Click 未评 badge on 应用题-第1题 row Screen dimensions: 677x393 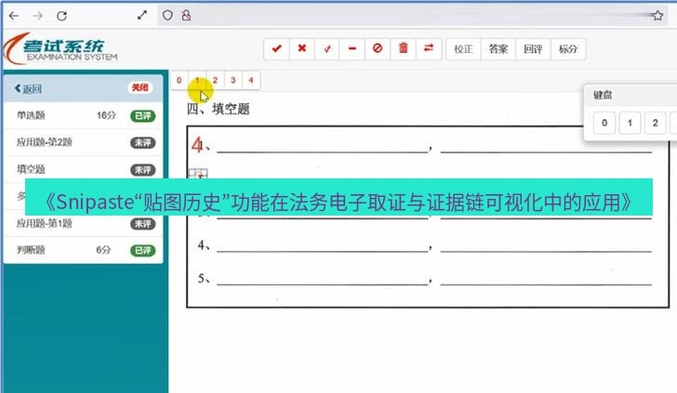[x=143, y=224]
